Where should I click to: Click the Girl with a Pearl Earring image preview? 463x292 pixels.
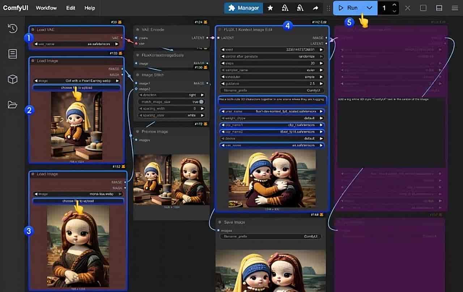[x=77, y=126]
